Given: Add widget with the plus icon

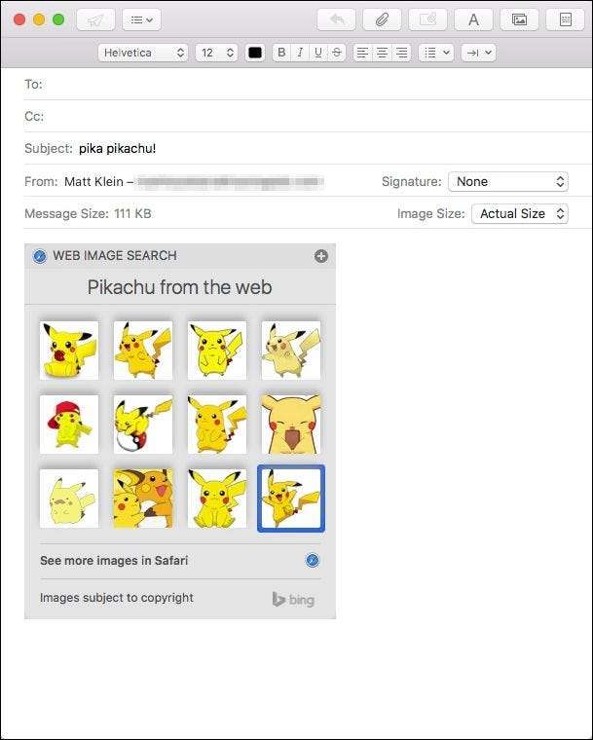Looking at the screenshot, I should pos(321,256).
